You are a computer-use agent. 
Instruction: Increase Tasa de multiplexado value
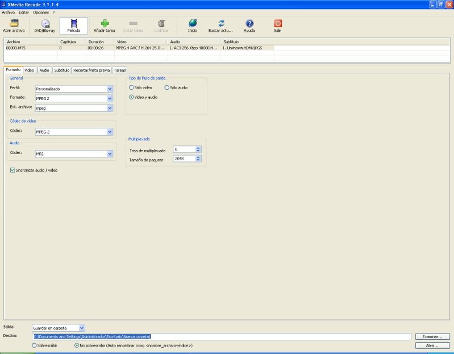coord(198,148)
